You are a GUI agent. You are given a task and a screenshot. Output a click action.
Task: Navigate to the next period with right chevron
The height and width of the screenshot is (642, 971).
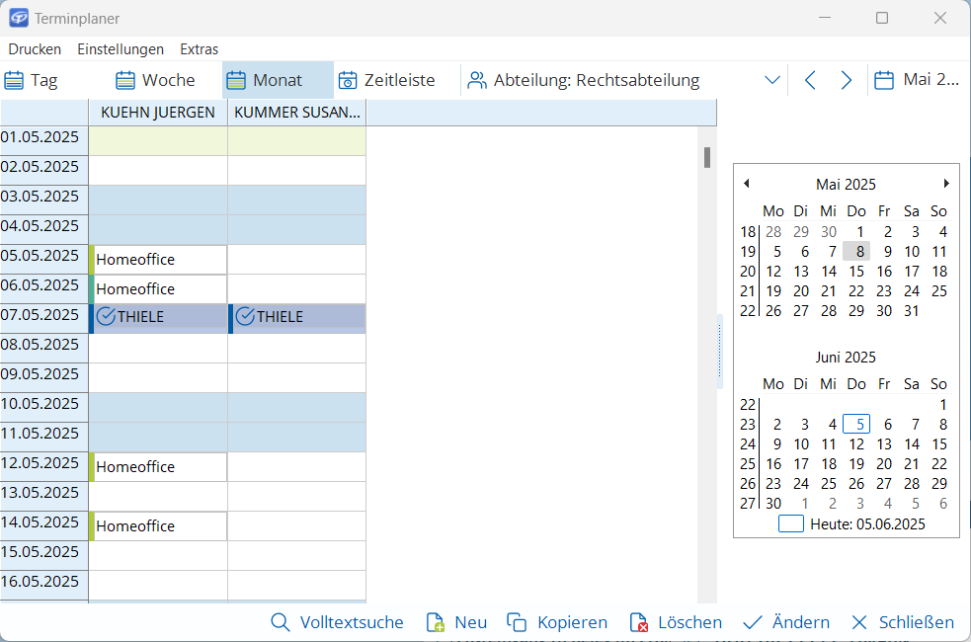[x=846, y=80]
